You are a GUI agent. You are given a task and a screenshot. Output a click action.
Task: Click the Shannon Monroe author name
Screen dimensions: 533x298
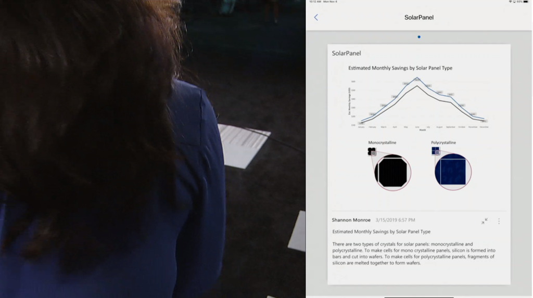click(x=351, y=220)
